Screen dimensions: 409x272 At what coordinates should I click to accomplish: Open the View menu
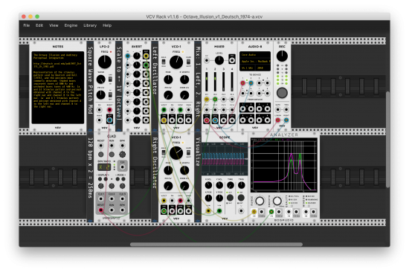[x=54, y=25]
